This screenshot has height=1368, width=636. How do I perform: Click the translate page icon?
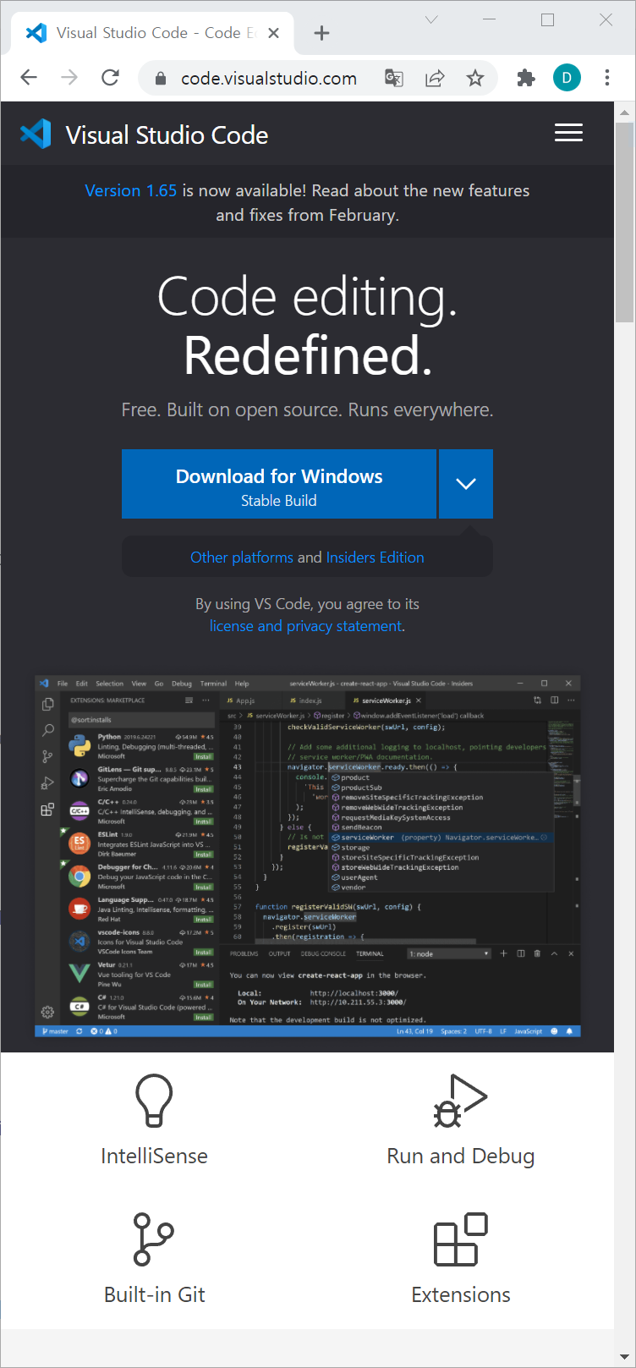click(x=394, y=79)
